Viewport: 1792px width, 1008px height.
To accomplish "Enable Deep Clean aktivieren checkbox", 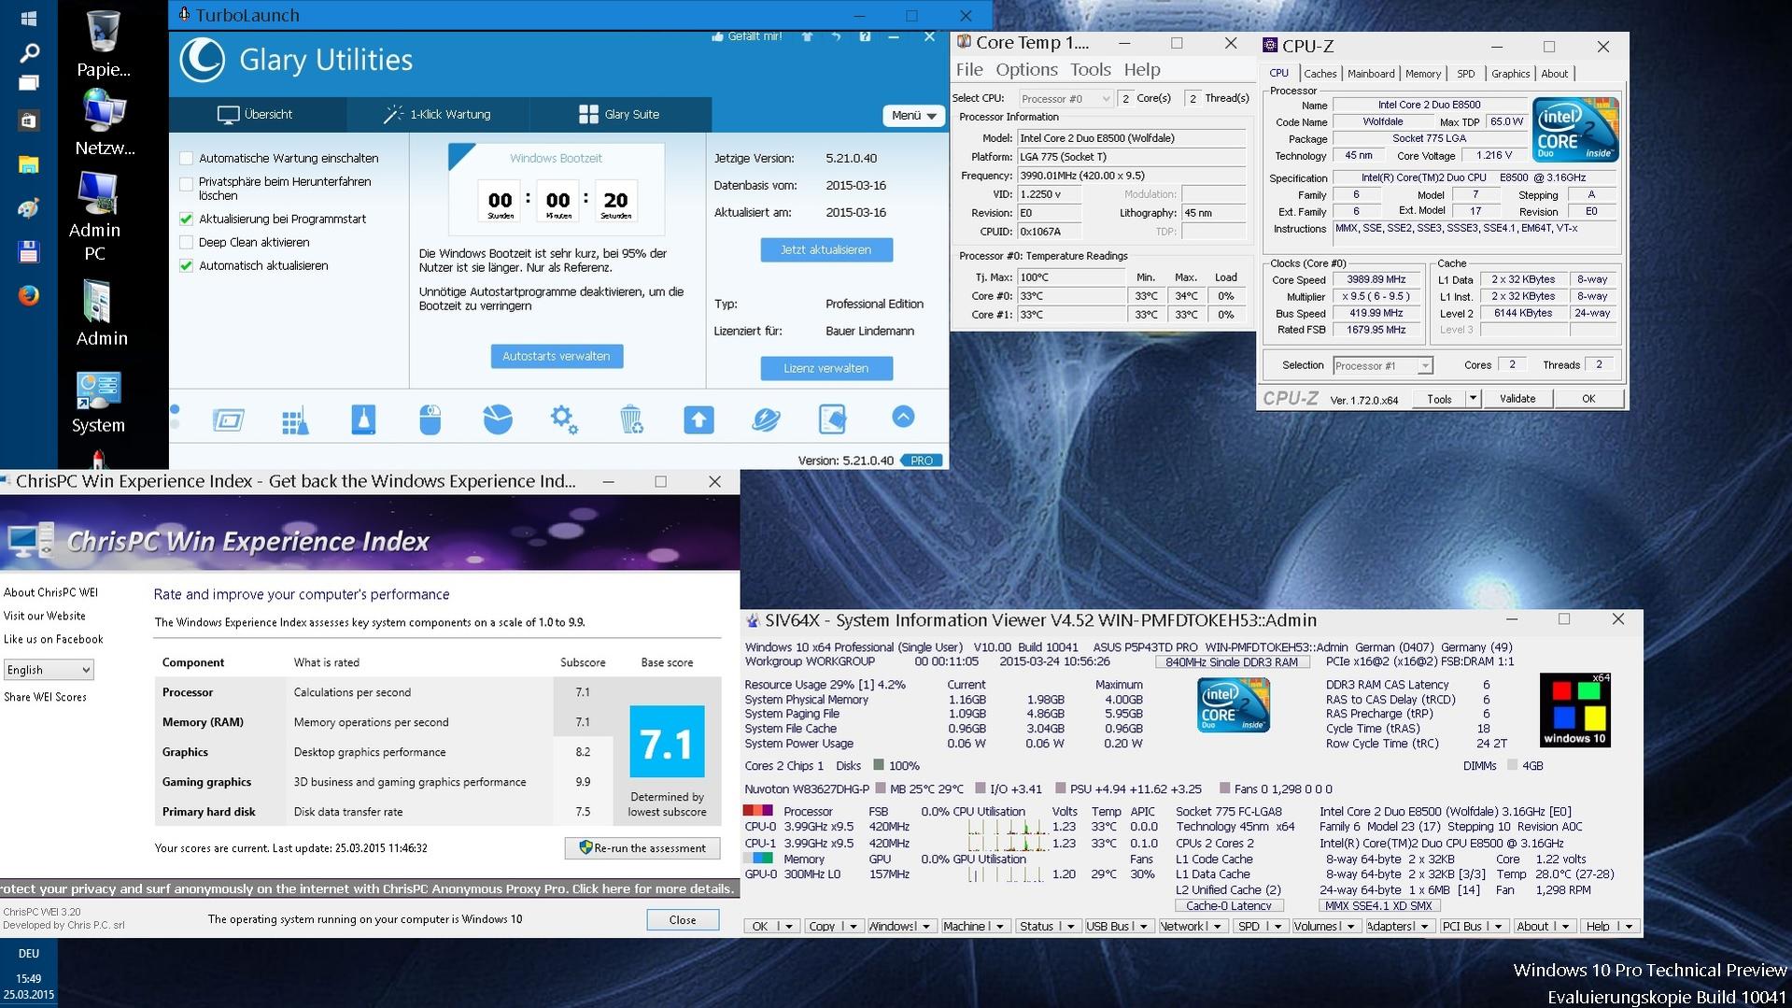I will (x=186, y=243).
